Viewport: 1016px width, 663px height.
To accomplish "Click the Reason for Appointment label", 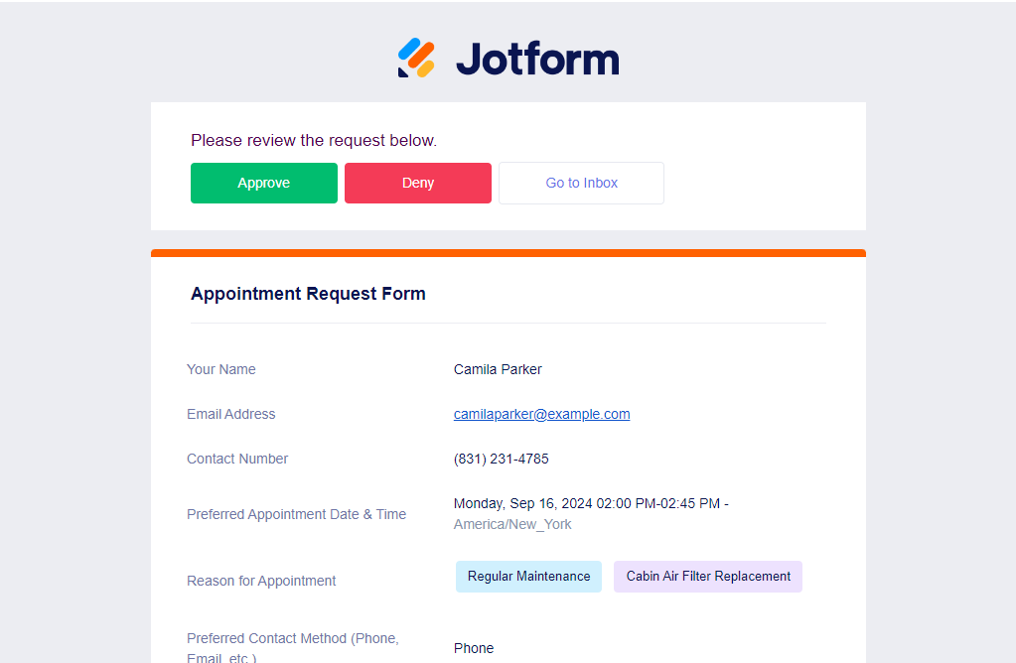I will (261, 581).
